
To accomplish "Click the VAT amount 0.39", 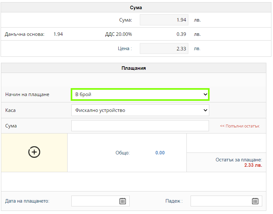I will tap(181, 34).
